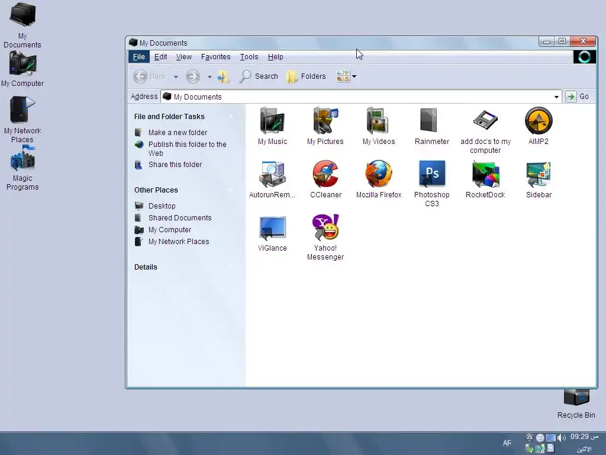Select the Rainmeter folder icon

428,120
